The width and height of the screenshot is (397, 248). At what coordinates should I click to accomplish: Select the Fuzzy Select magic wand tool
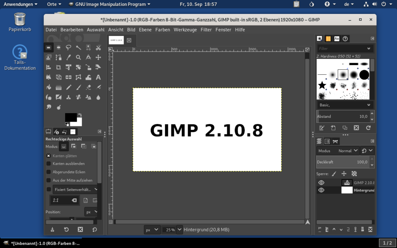click(78, 47)
